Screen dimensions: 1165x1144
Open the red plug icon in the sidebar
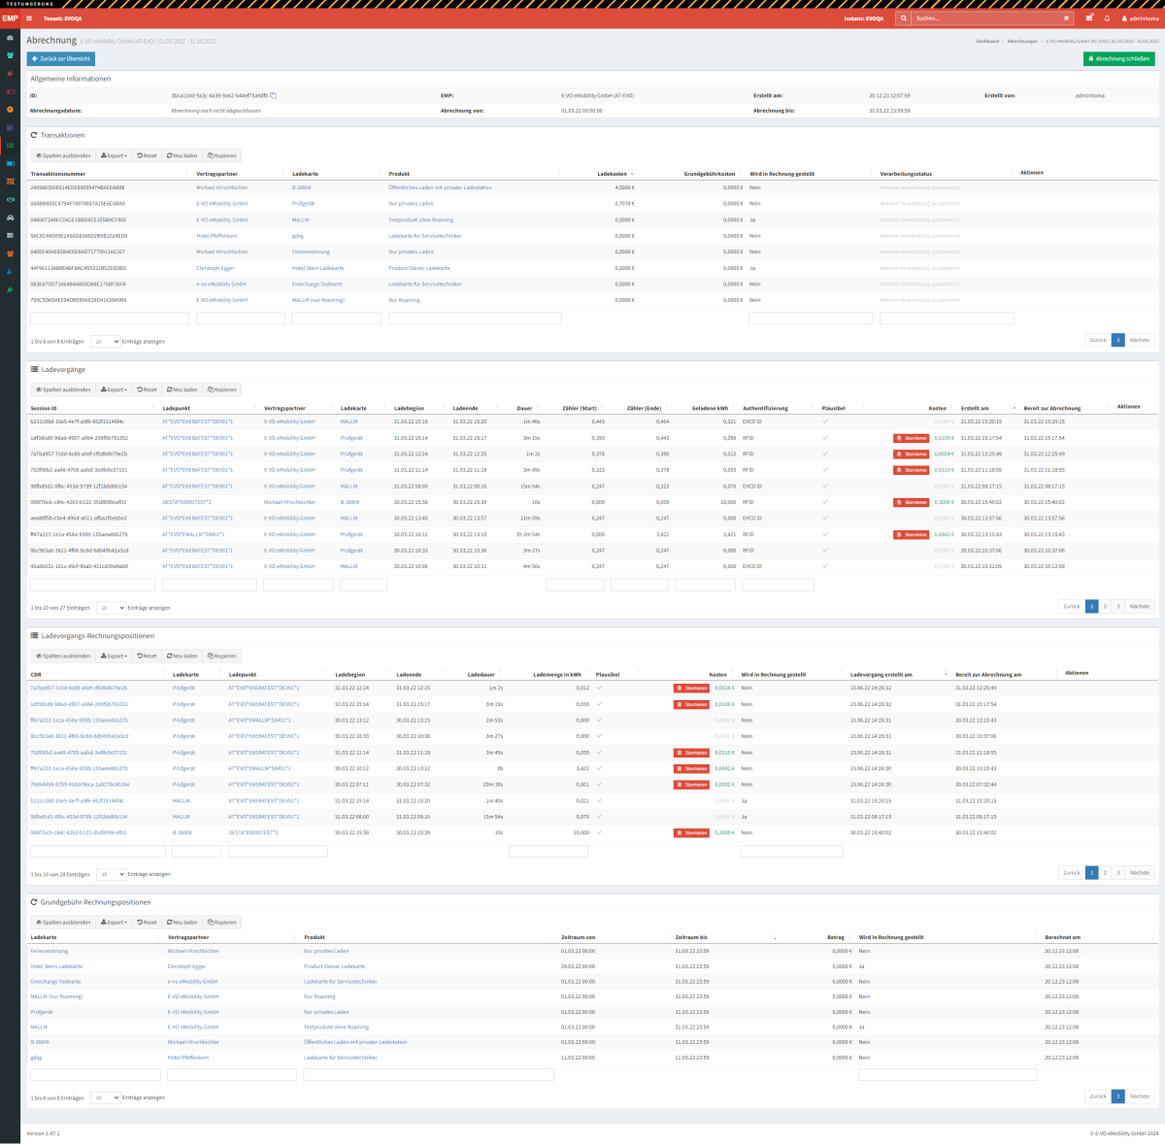[10, 74]
